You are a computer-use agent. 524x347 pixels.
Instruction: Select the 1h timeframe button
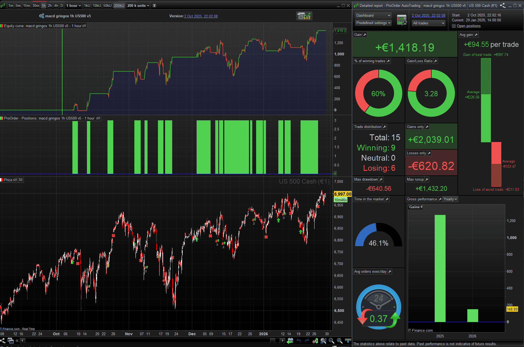tap(44, 5)
